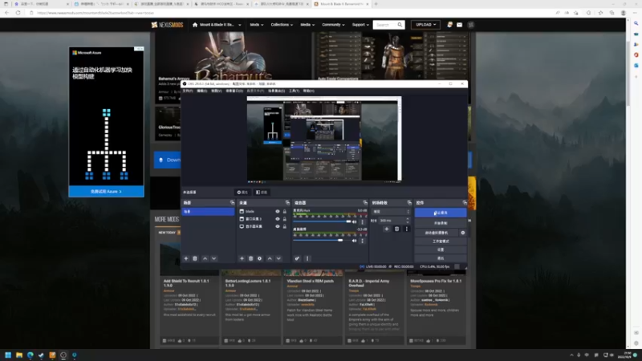
Task: Click Start Virtual Camera button
Action: [x=437, y=233]
